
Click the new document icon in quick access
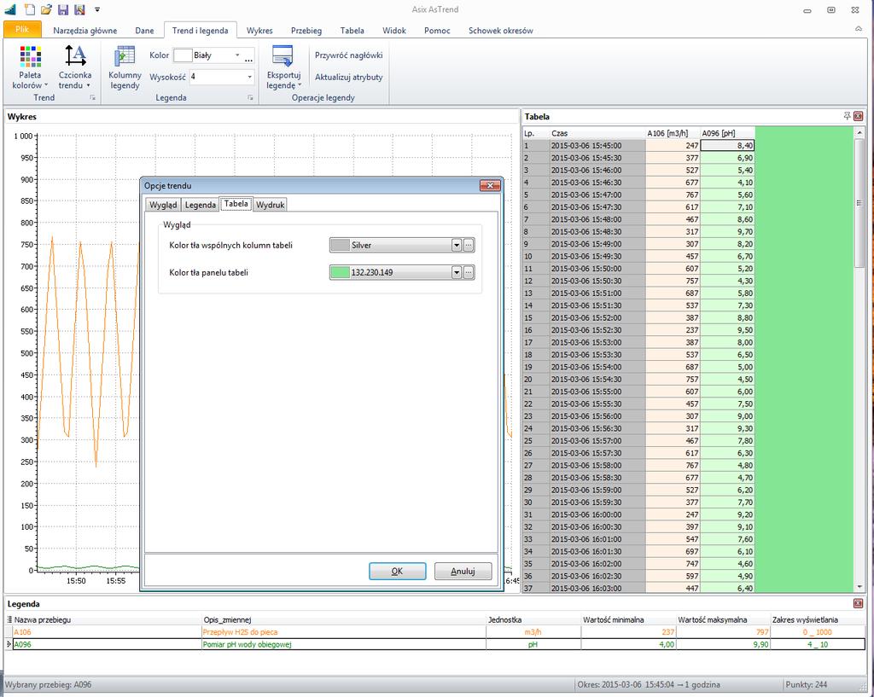click(30, 9)
